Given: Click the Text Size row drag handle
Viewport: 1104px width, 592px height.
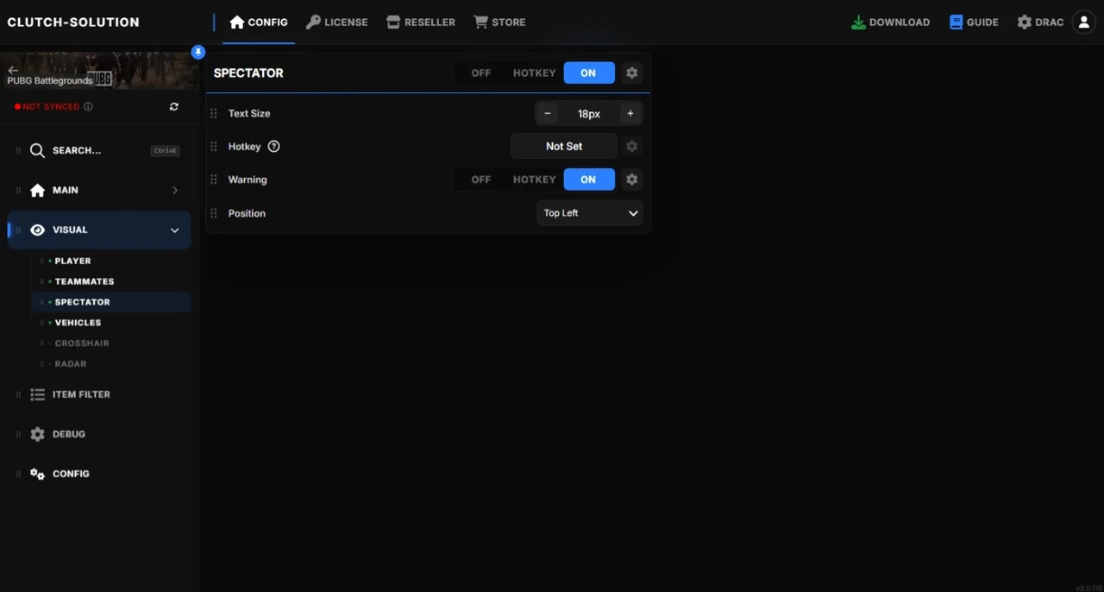Looking at the screenshot, I should pos(214,114).
